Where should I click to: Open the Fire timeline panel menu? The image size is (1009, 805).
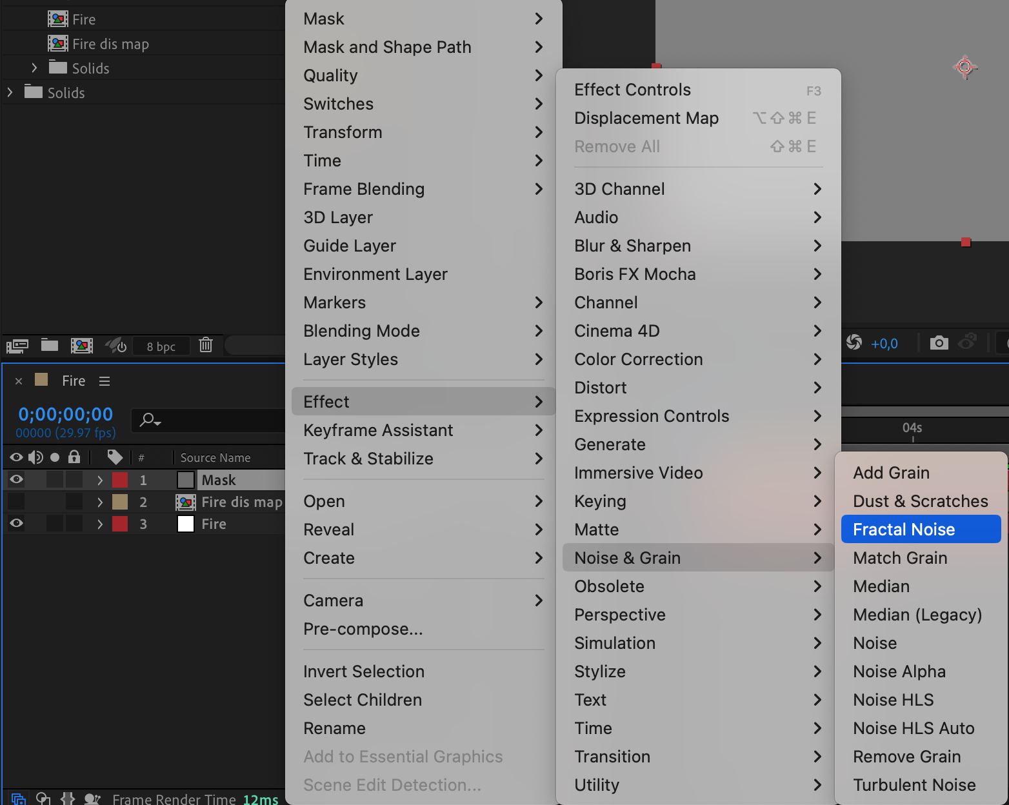click(x=105, y=381)
